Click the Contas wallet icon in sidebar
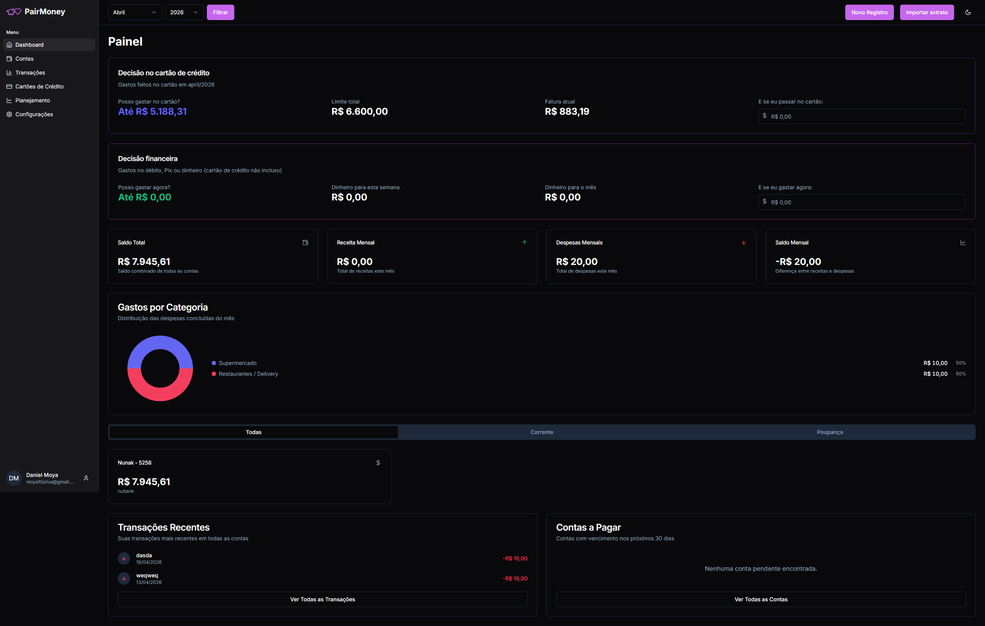The width and height of the screenshot is (985, 626). 9,59
